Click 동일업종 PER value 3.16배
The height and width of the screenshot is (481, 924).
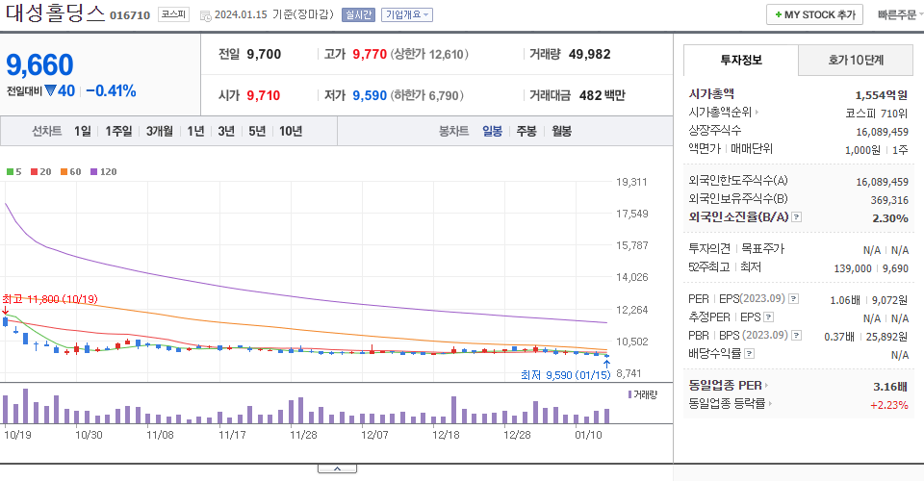coord(890,387)
